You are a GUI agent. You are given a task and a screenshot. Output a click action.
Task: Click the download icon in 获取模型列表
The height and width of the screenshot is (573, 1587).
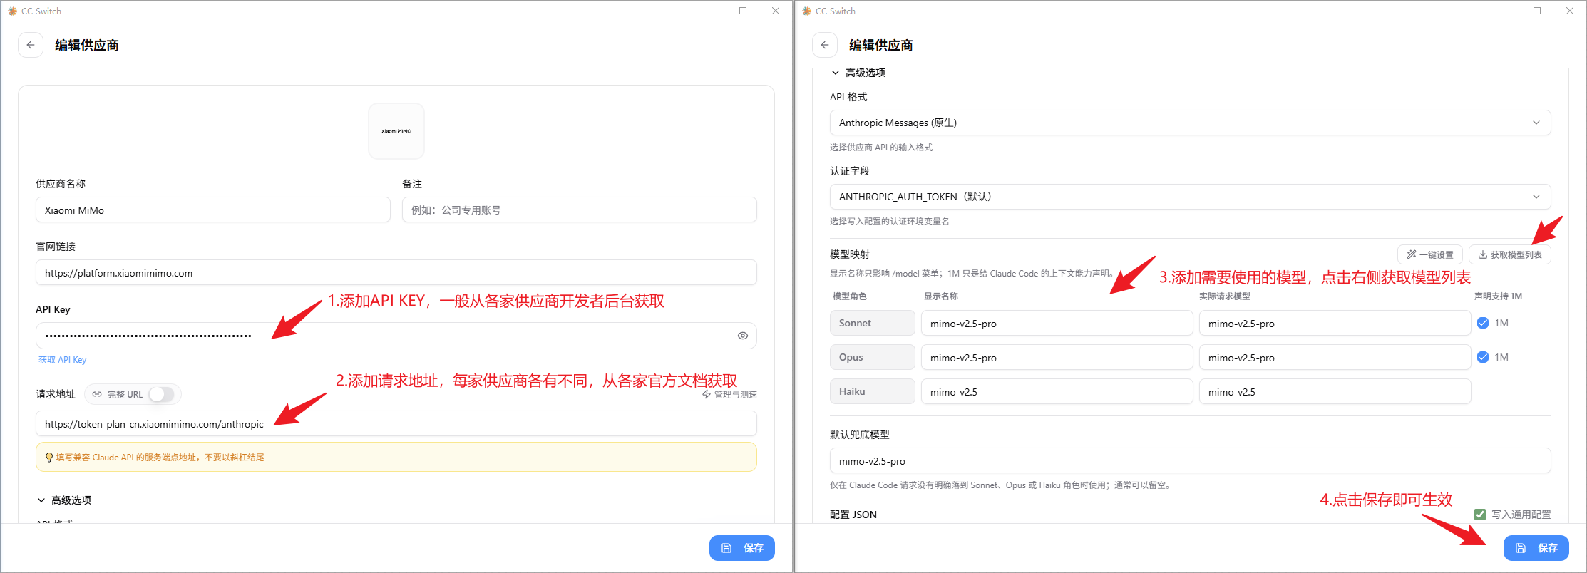pyautogui.click(x=1482, y=254)
